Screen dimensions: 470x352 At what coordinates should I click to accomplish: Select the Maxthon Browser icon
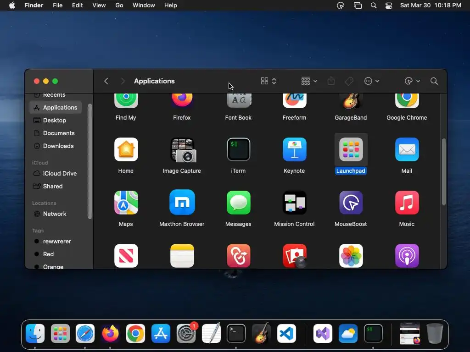(x=182, y=203)
